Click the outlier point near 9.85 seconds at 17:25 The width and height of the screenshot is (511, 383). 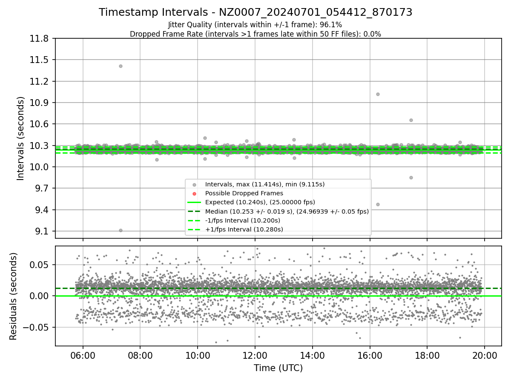point(411,177)
